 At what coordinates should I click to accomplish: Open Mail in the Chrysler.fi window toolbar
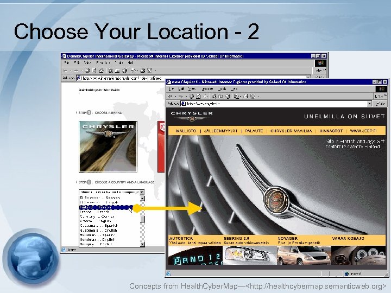[x=236, y=96]
